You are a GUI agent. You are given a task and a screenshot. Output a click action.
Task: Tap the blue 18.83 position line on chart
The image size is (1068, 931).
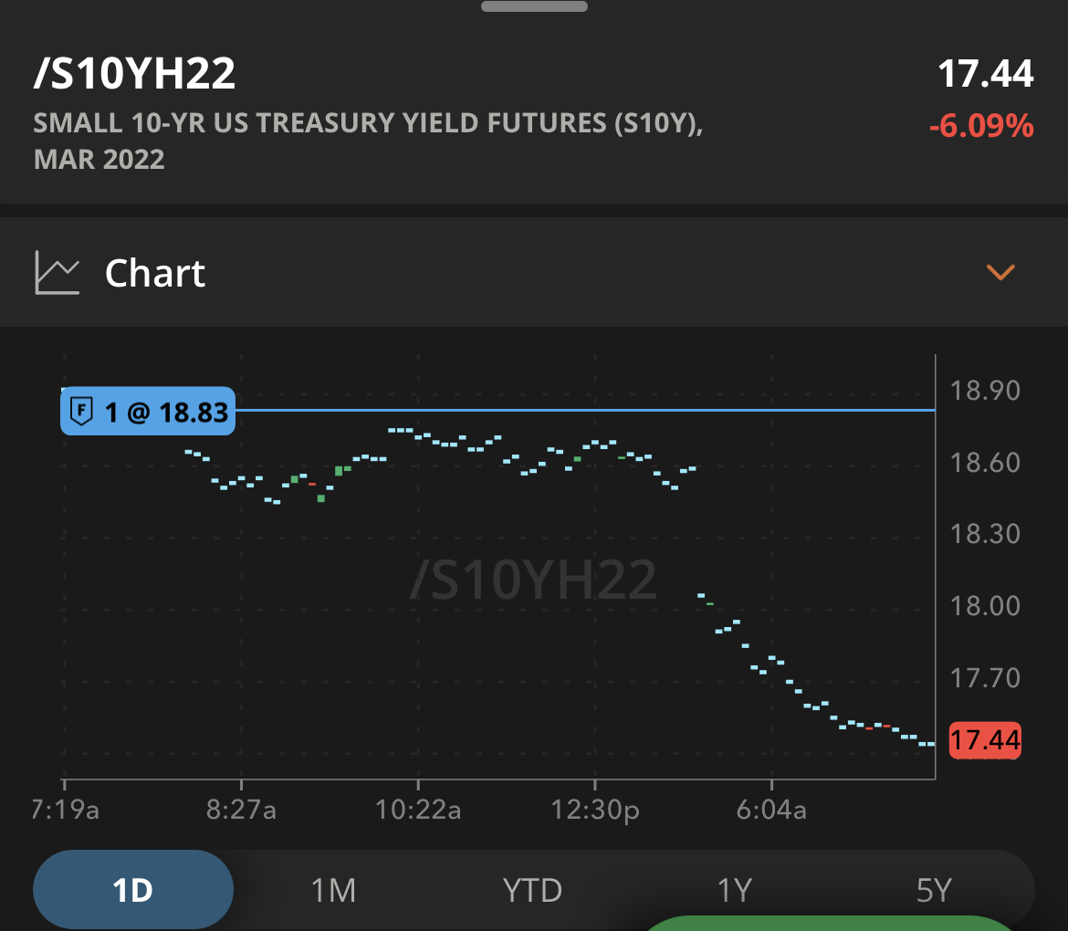pos(586,410)
